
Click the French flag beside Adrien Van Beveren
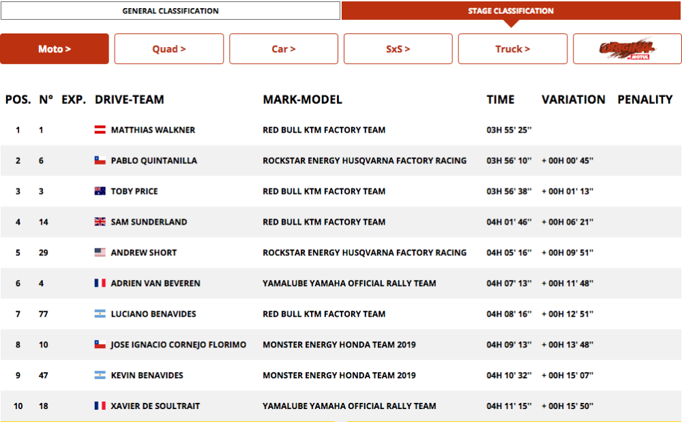[x=100, y=283]
